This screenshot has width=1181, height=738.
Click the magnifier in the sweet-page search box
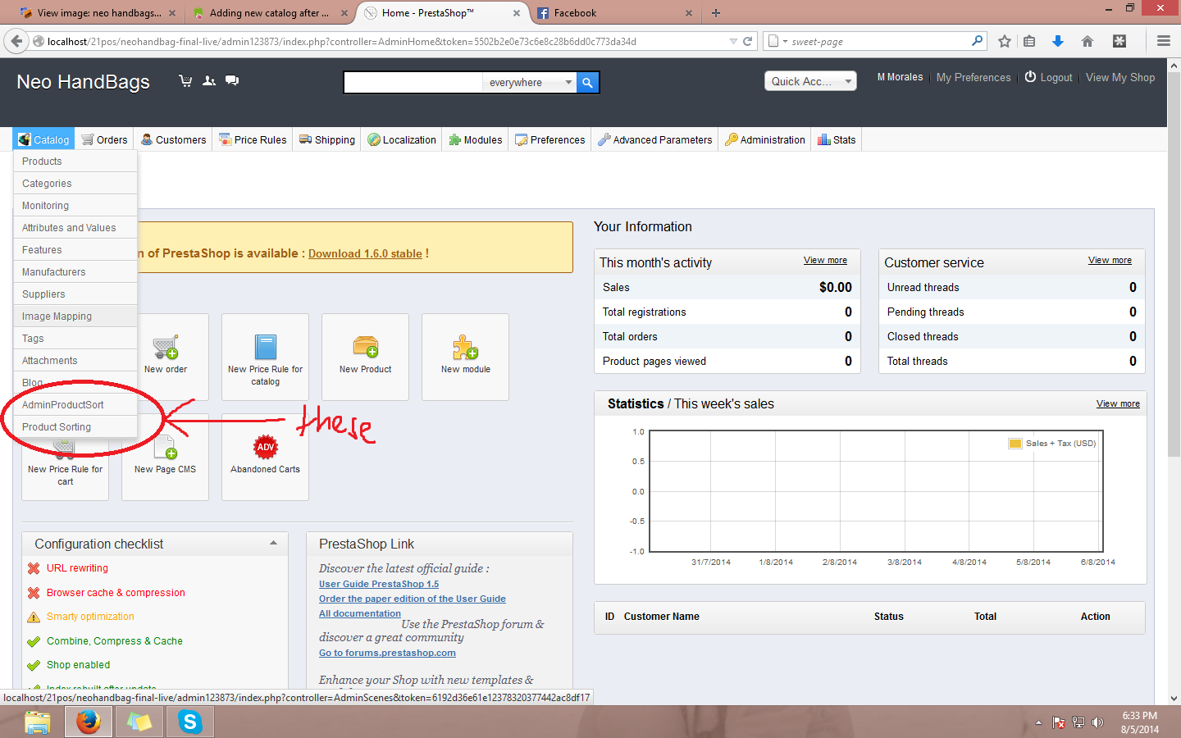coord(977,41)
